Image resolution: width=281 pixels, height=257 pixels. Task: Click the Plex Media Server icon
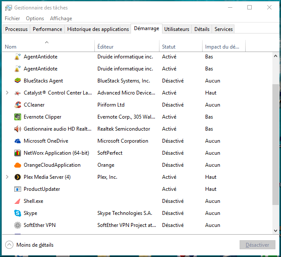[x=18, y=177]
